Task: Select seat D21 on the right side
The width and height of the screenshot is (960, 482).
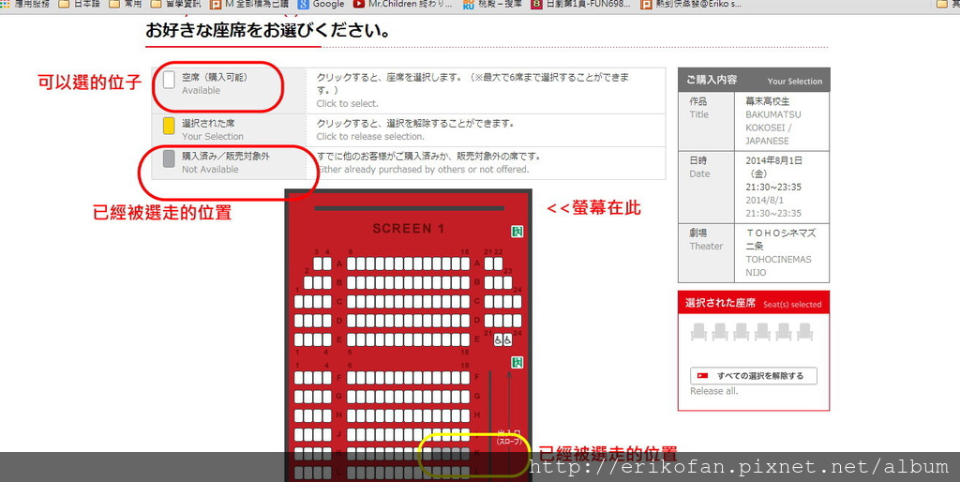Action: (x=489, y=321)
